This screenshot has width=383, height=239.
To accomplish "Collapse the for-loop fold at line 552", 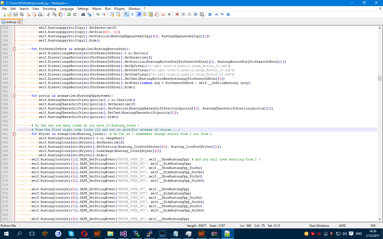I will pos(14,96).
